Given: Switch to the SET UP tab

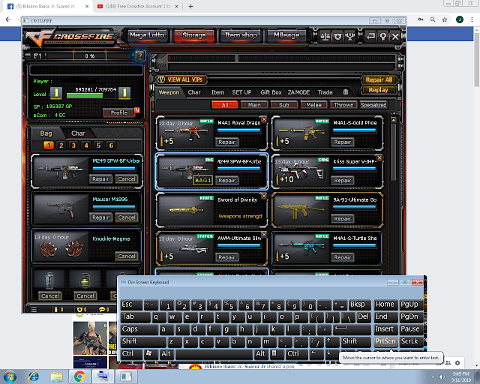Looking at the screenshot, I should coord(241,92).
